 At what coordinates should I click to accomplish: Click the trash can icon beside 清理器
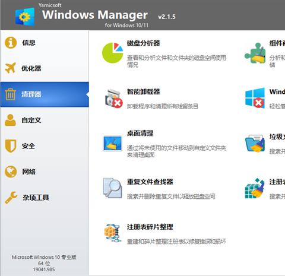click(10, 94)
